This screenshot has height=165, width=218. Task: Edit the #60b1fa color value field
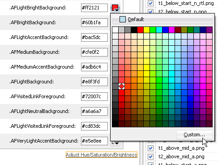(94, 22)
